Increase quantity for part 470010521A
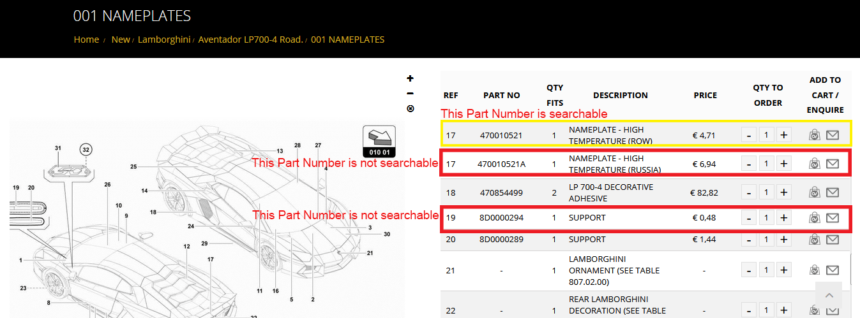860x318 pixels. (x=784, y=164)
